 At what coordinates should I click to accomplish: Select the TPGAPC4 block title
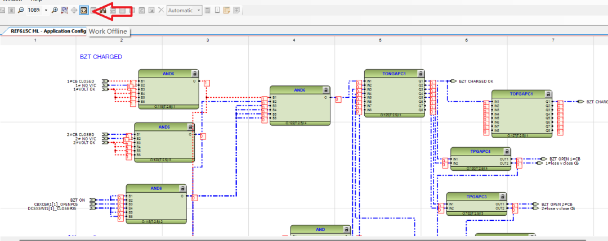click(480, 151)
